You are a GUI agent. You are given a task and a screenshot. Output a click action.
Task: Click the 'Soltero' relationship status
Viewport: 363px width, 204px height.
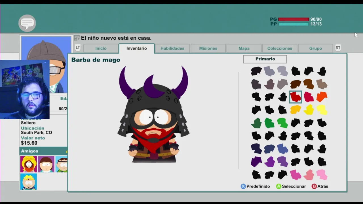pyautogui.click(x=28, y=123)
